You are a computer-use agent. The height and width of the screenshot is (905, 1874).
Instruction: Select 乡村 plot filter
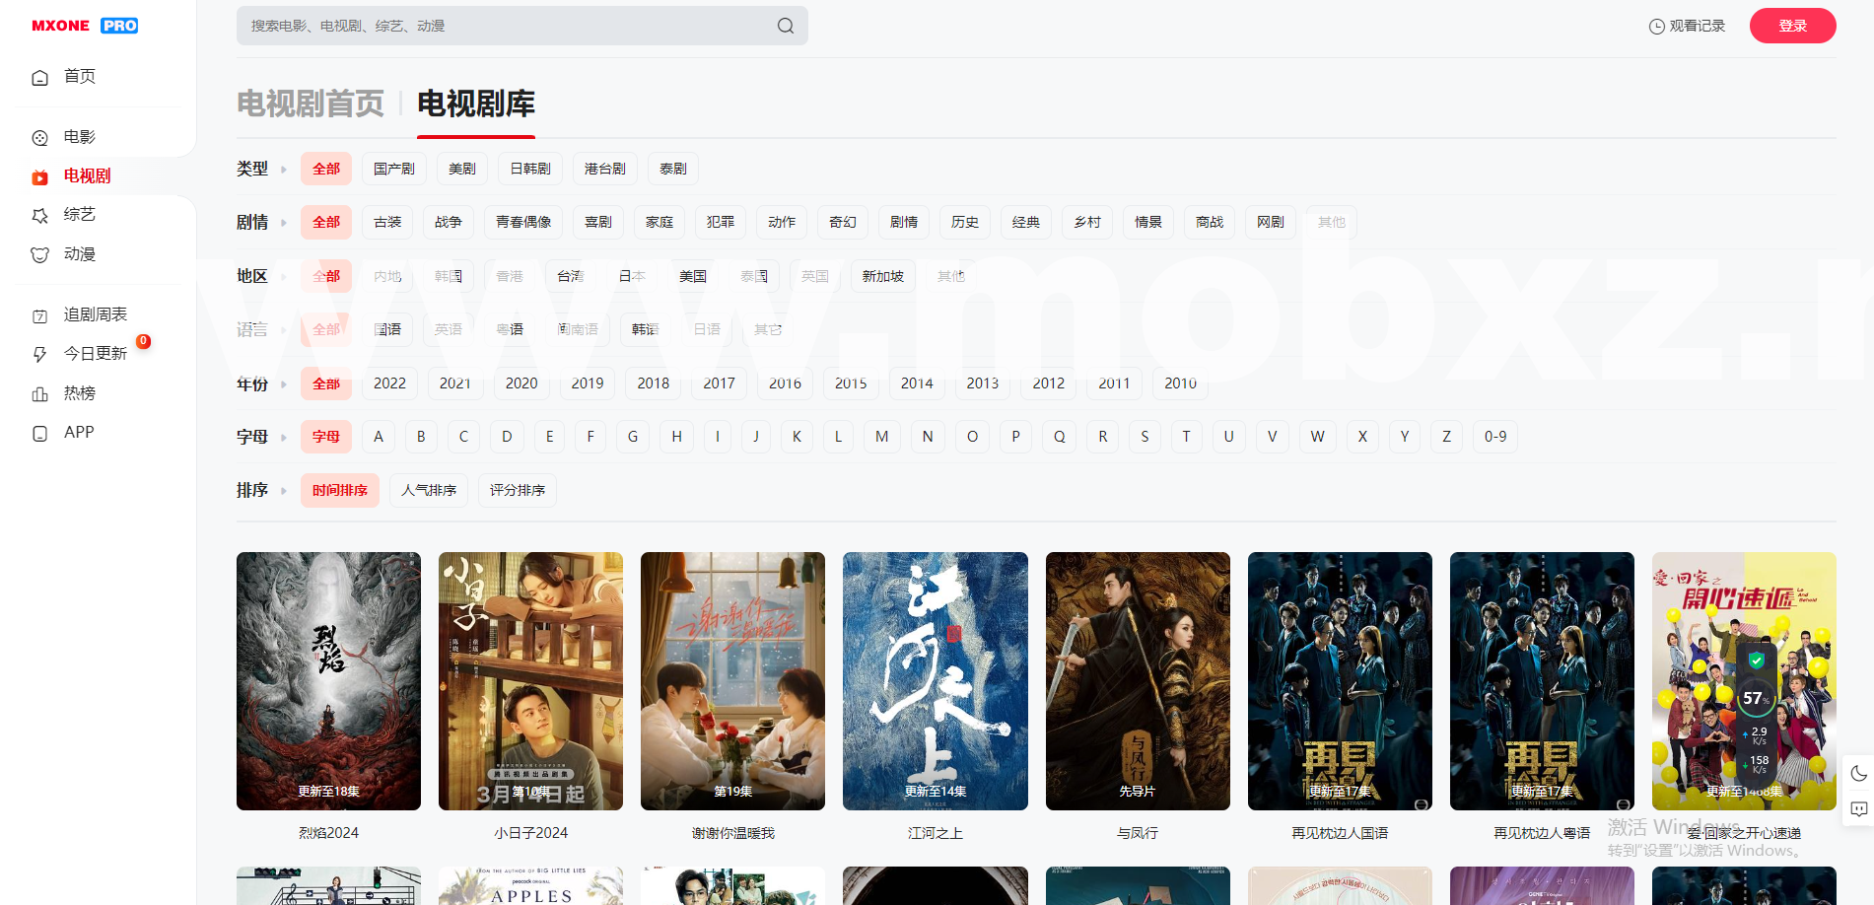1087,222
